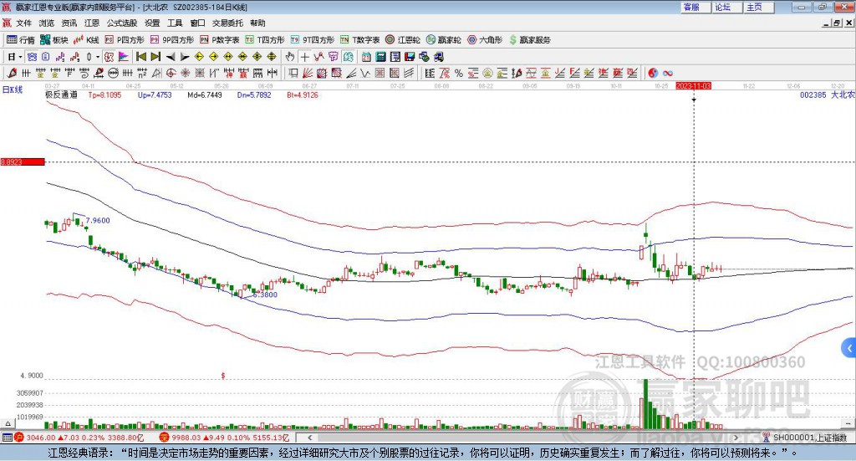Open the T四方形 tool

(265, 40)
